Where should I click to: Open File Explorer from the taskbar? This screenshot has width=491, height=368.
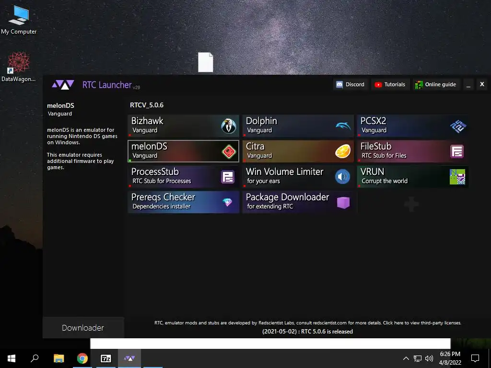58,358
